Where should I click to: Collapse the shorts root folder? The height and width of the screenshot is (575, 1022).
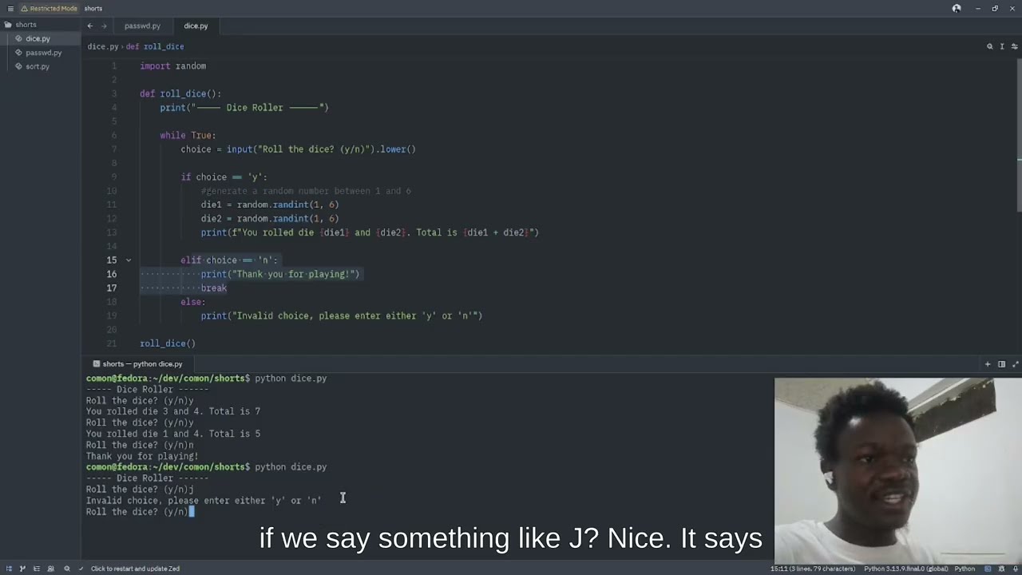click(40, 25)
